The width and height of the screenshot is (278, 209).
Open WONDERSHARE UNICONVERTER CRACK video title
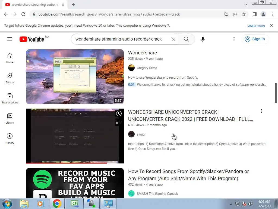tap(190, 115)
